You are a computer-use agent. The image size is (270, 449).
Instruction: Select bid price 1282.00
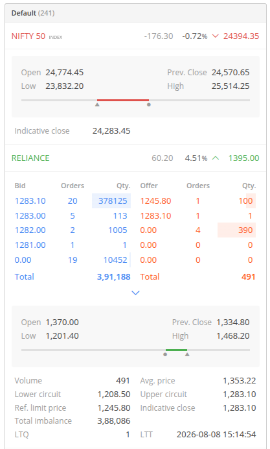(30, 230)
